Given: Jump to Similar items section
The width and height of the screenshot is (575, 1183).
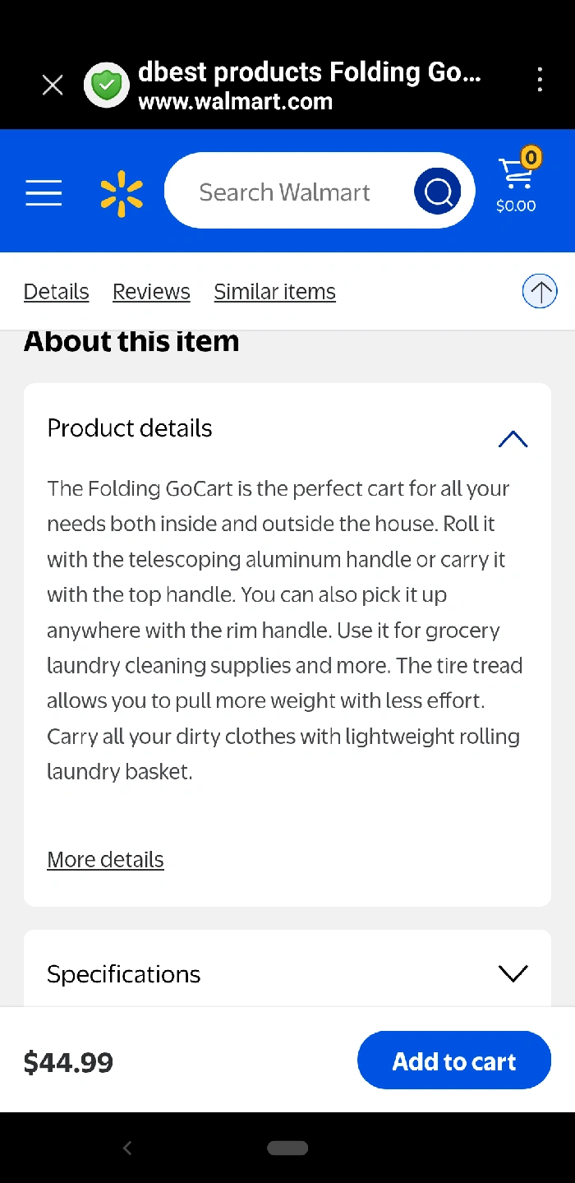Looking at the screenshot, I should [274, 292].
